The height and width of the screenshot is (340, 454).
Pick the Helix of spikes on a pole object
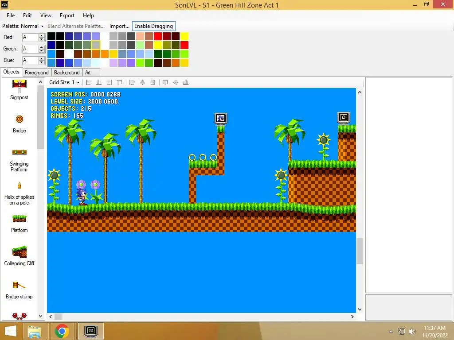click(19, 193)
